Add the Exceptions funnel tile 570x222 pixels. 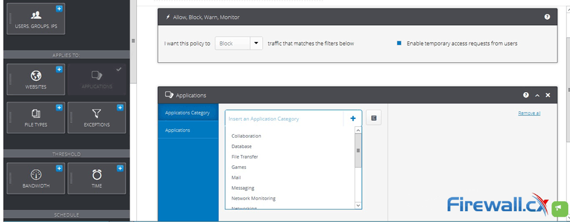pyautogui.click(x=97, y=117)
